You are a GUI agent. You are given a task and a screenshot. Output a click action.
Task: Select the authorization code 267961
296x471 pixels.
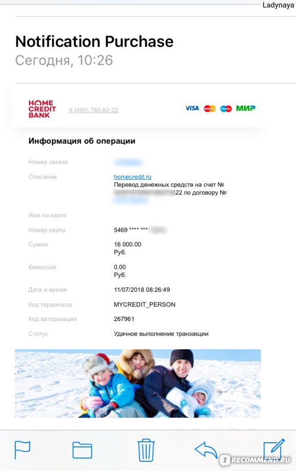click(x=124, y=318)
